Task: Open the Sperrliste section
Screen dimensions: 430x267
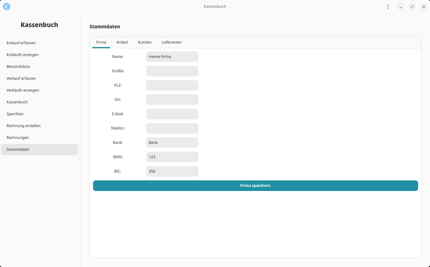Action: click(15, 114)
